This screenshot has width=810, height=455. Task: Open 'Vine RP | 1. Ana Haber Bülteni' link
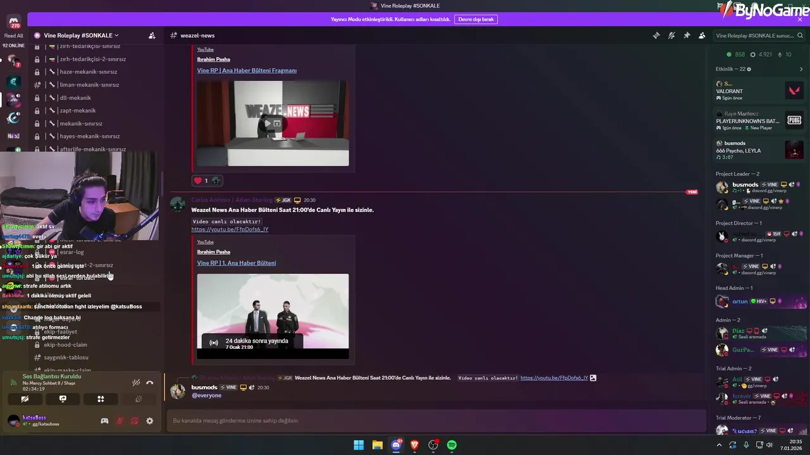click(x=236, y=263)
